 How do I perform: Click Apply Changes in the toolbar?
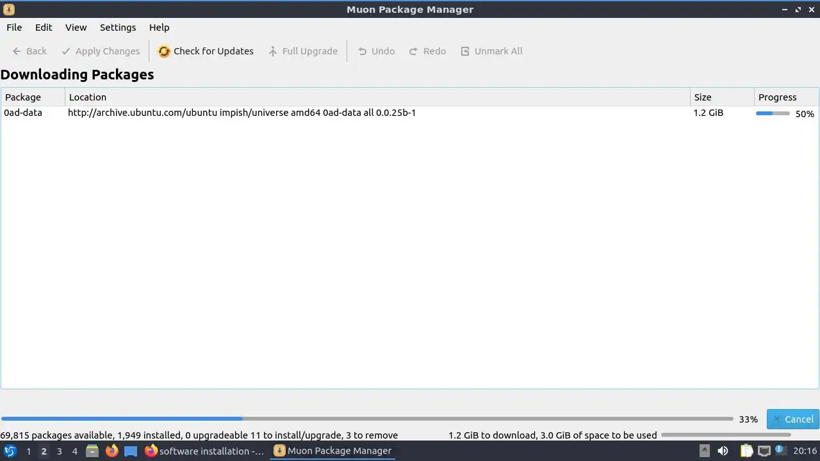(101, 51)
